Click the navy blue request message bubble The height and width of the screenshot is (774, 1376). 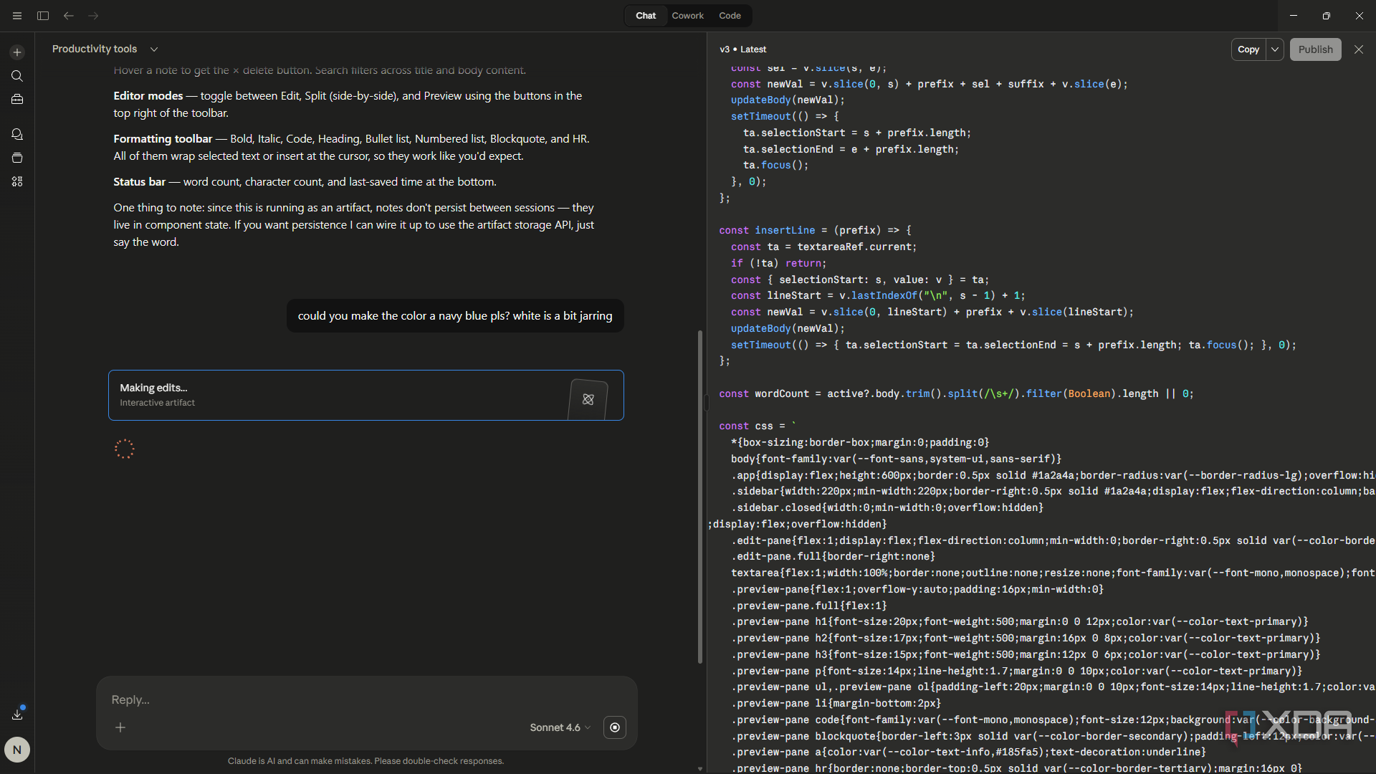click(455, 315)
